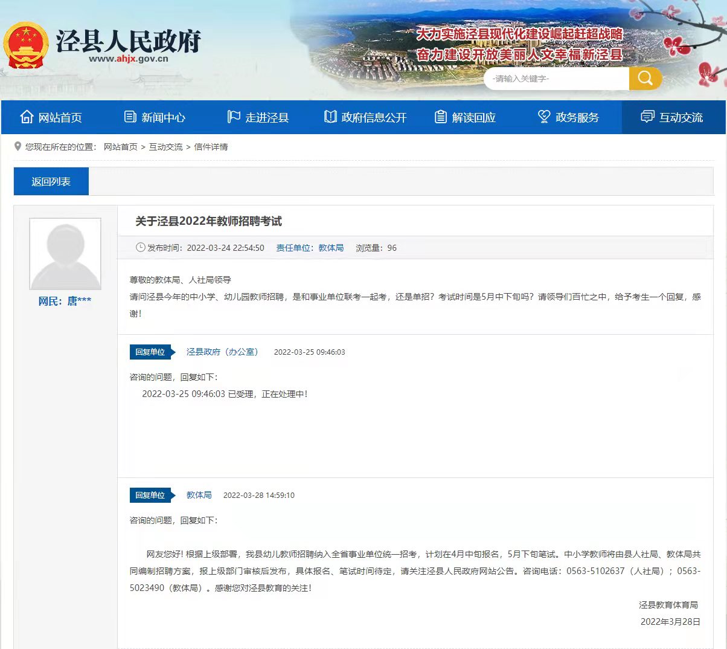Click the user avatar placeholder image
727x649 pixels.
[x=65, y=254]
